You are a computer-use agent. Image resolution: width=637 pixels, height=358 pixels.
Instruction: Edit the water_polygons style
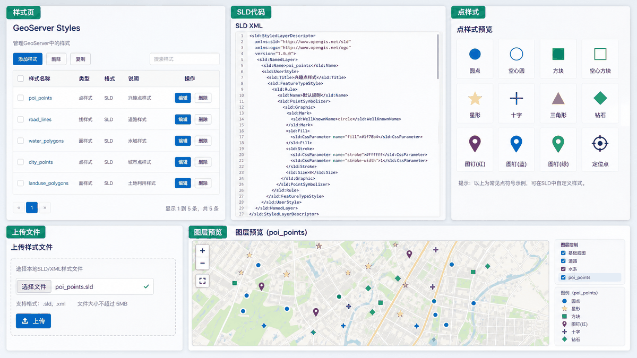tap(183, 141)
